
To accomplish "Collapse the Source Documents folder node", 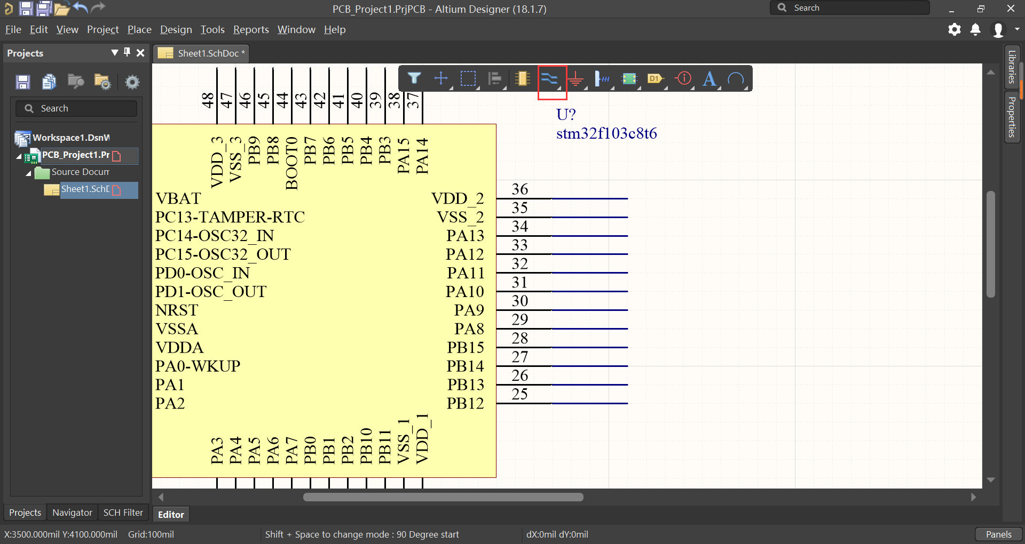I will (29, 173).
